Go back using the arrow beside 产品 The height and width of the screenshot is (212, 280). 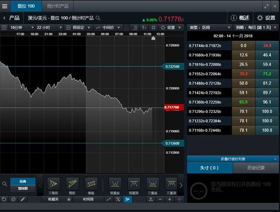coord(4,18)
